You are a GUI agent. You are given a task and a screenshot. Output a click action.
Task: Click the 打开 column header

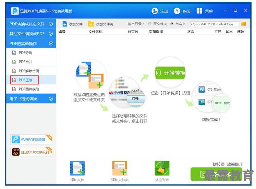tap(218, 32)
